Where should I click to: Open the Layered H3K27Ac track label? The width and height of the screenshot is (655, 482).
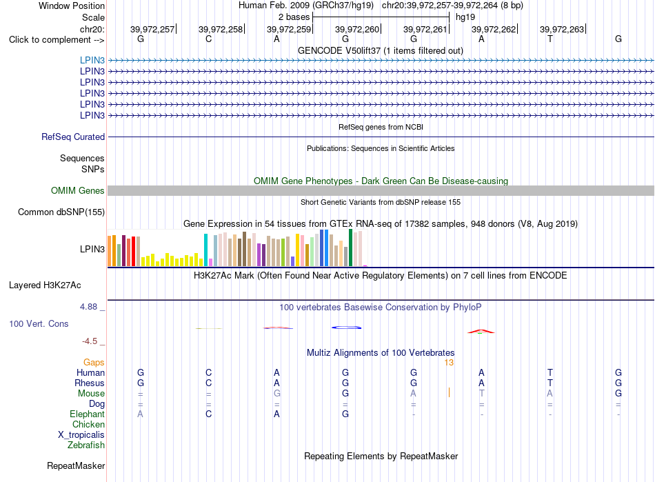(x=45, y=285)
